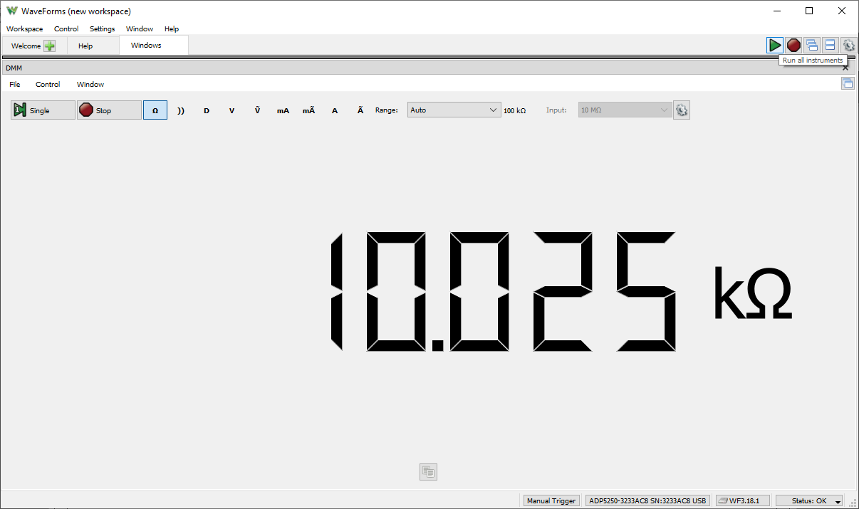Open the Workspace menu
The width and height of the screenshot is (859, 509).
(25, 29)
